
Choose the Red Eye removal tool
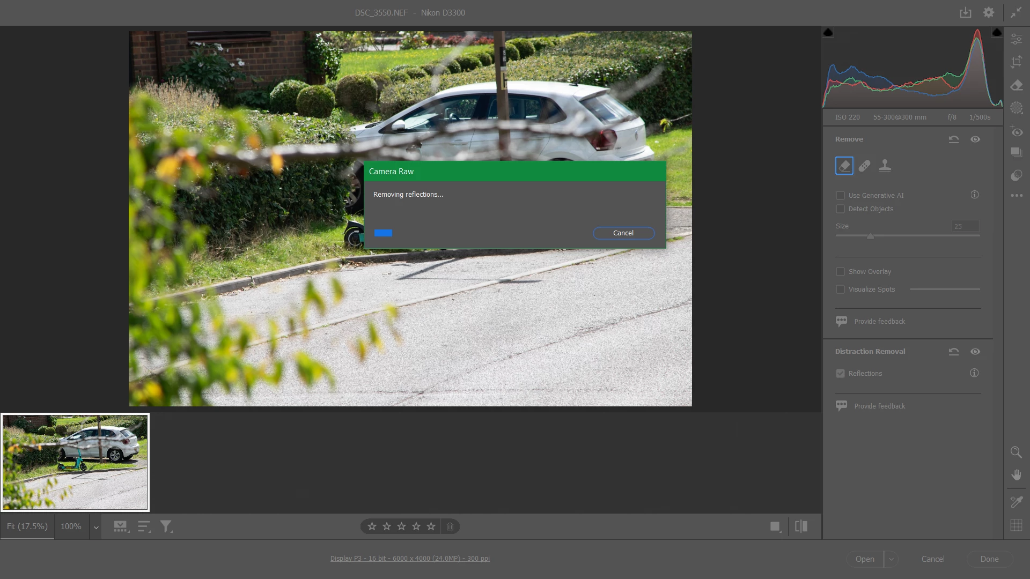point(1016,131)
